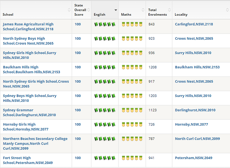Image resolution: width=230 pixels, height=168 pixels.
Task: Click score 100 for North Sydney Boys
Action: click(x=78, y=38)
